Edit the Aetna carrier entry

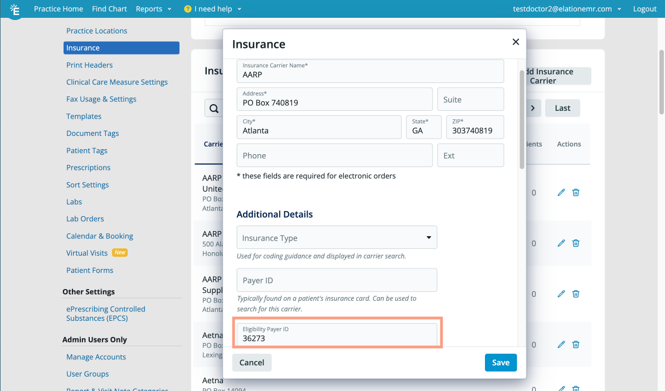click(561, 344)
